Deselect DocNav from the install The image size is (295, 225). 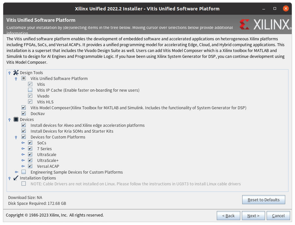23,113
